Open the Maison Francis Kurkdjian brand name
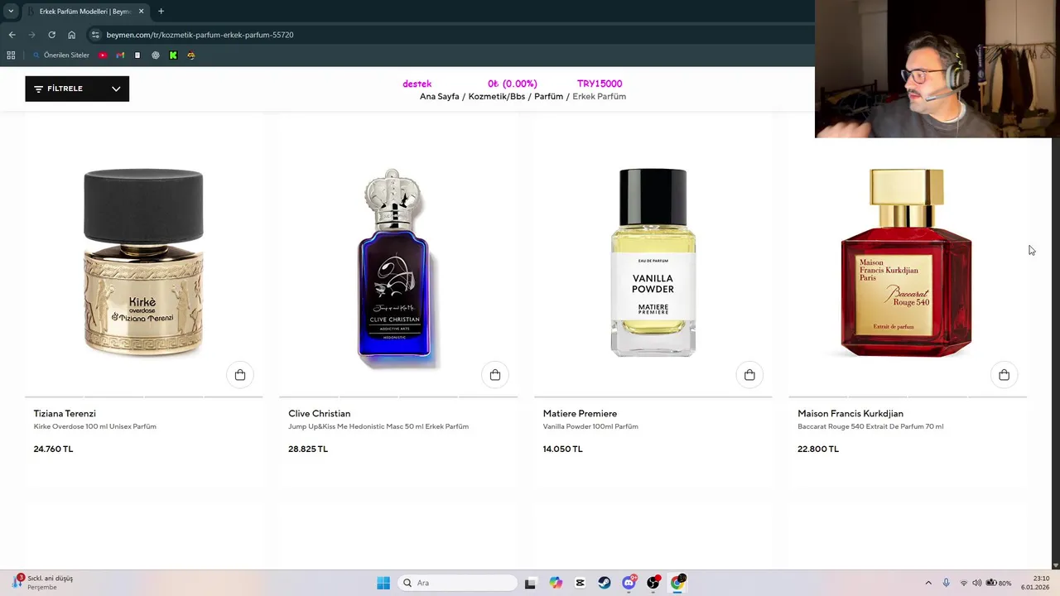Screen dimensions: 1060x596 [x=850, y=413]
